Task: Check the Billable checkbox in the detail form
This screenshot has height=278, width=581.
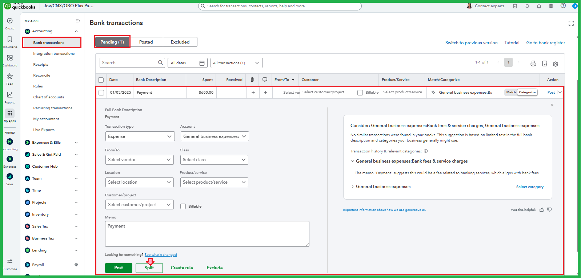Action: click(183, 207)
